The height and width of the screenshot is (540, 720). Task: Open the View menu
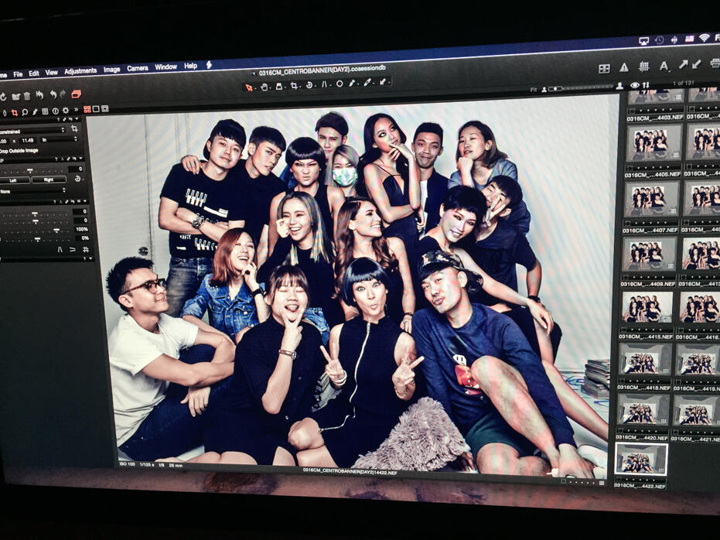(x=51, y=73)
